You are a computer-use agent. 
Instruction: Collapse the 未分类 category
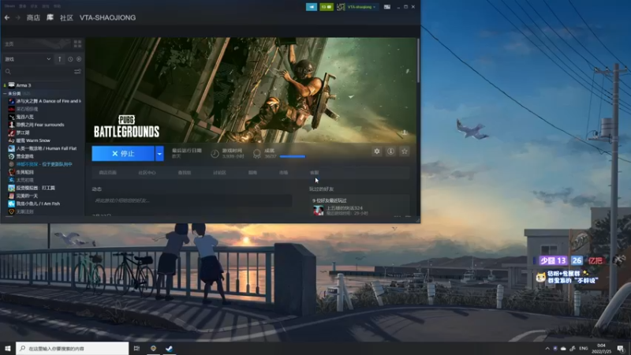point(5,93)
